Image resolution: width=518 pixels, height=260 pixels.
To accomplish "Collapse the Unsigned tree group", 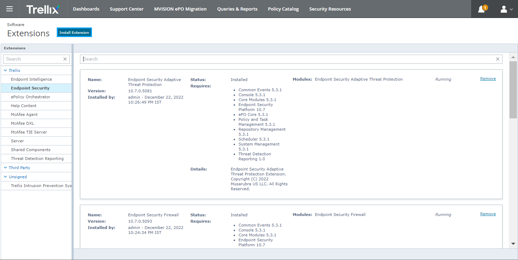I will point(5,177).
